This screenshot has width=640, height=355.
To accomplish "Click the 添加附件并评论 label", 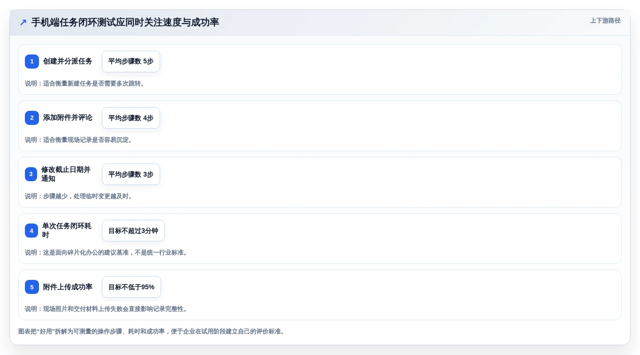I will point(68,118).
